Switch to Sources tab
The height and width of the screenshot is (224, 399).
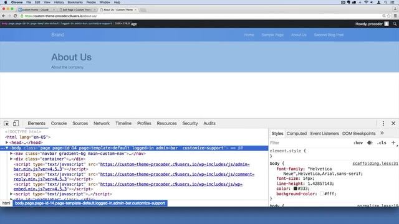tap(80, 123)
